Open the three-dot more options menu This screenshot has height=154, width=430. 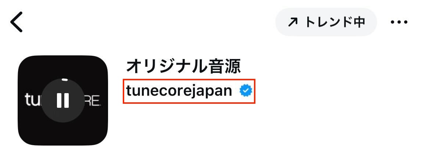(x=399, y=22)
